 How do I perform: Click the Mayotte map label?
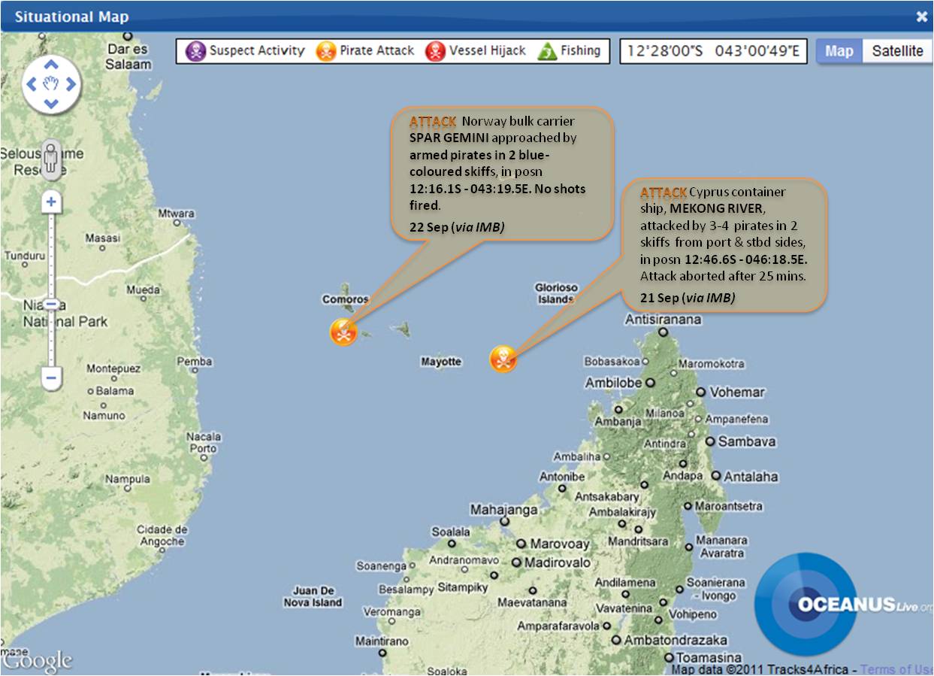pyautogui.click(x=441, y=362)
